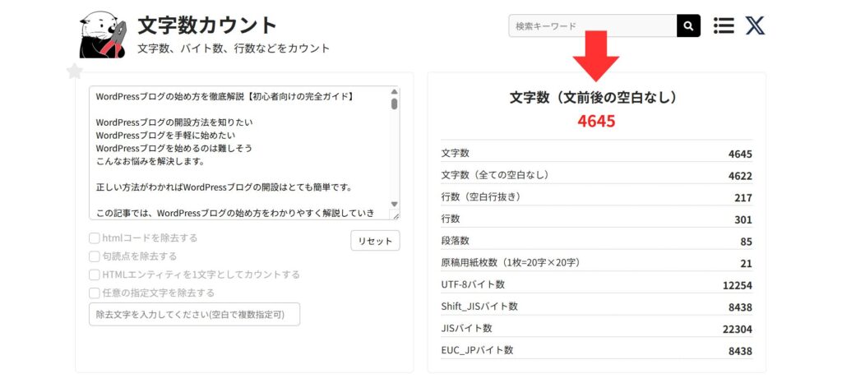The height and width of the screenshot is (383, 842).
Task: Toggle the 句読点を除去する checkbox
Action: (95, 256)
